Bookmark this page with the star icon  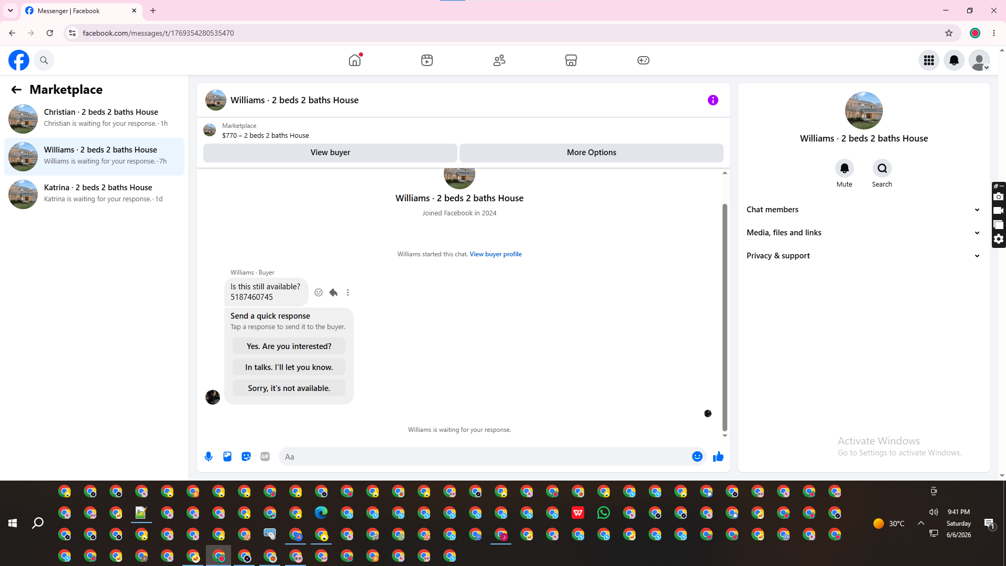[x=949, y=33]
